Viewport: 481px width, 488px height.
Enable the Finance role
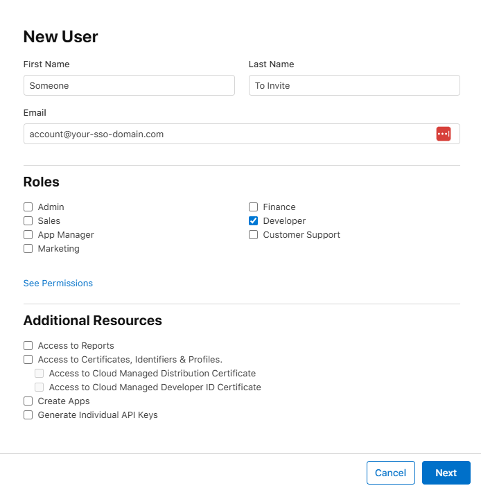point(254,207)
